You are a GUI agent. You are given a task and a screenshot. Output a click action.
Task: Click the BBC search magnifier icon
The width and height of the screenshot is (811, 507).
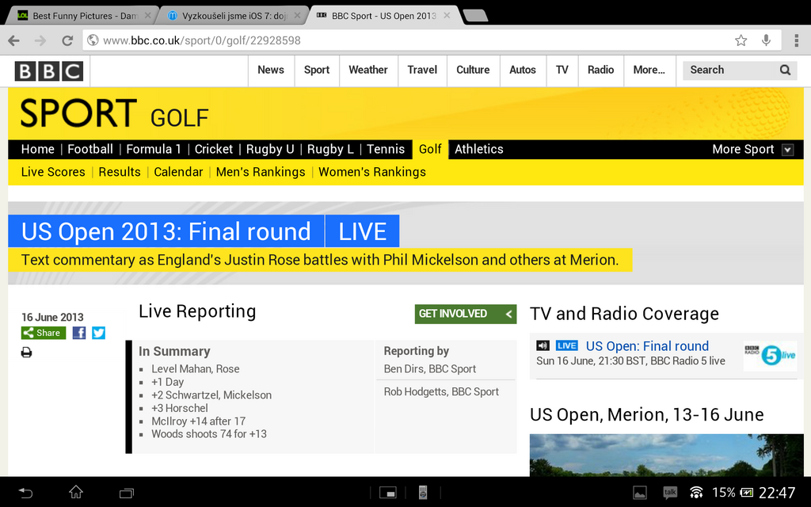pyautogui.click(x=785, y=70)
